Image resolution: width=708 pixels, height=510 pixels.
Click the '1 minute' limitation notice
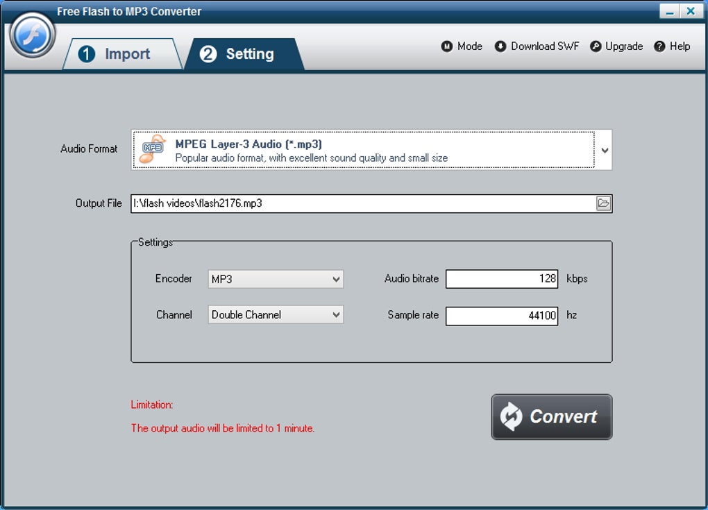pos(223,428)
